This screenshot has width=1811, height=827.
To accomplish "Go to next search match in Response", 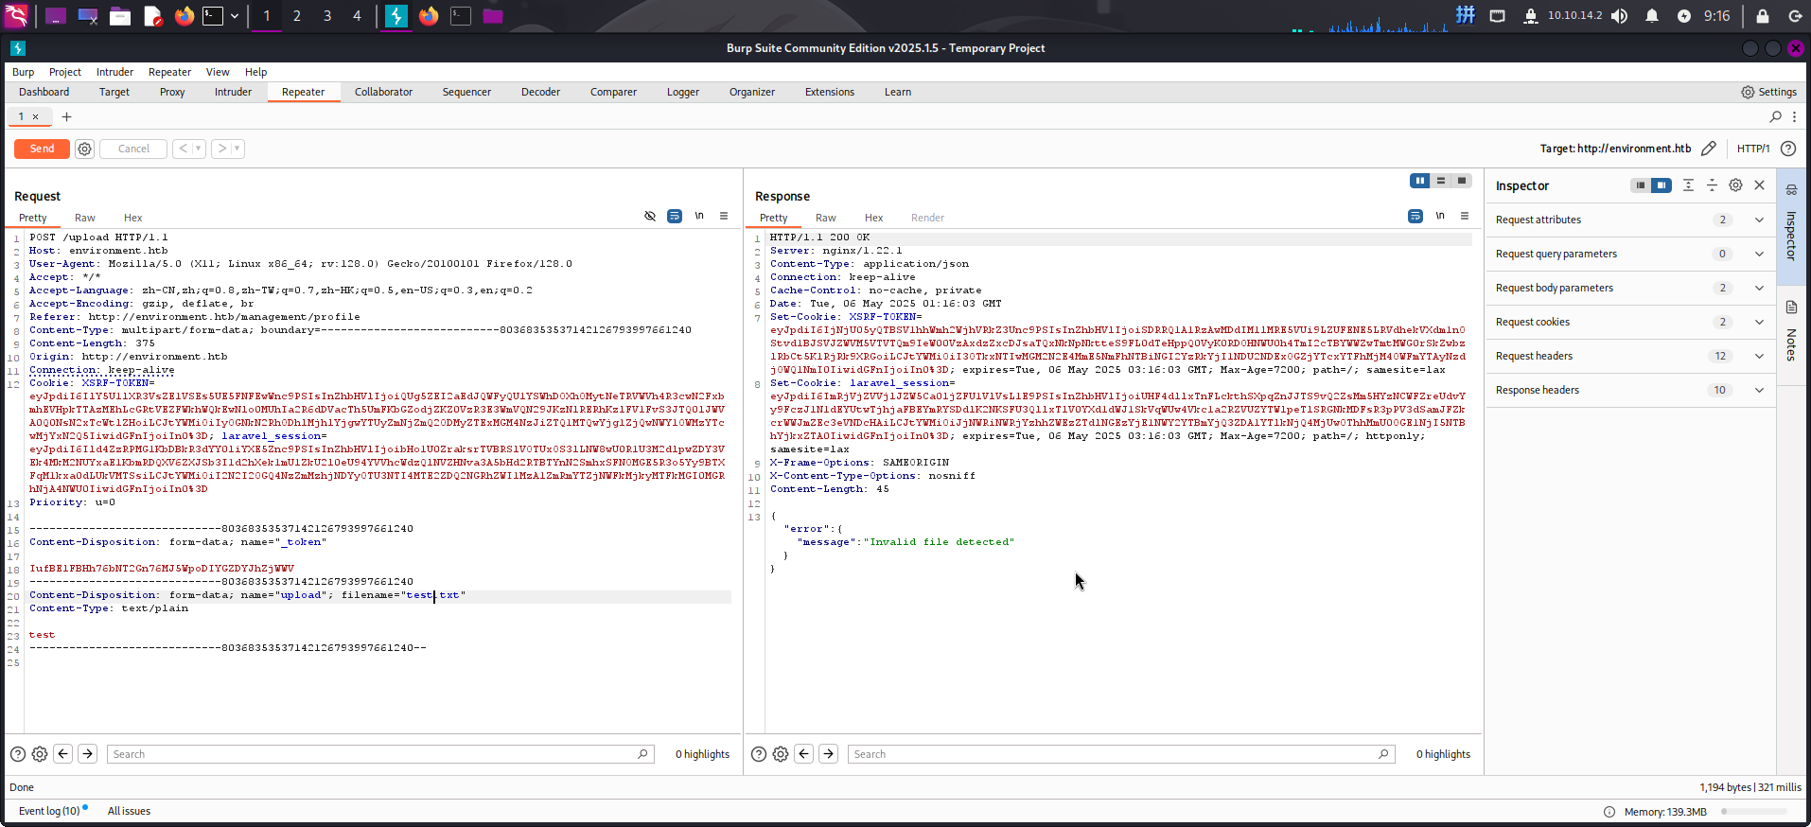I will pyautogui.click(x=829, y=754).
